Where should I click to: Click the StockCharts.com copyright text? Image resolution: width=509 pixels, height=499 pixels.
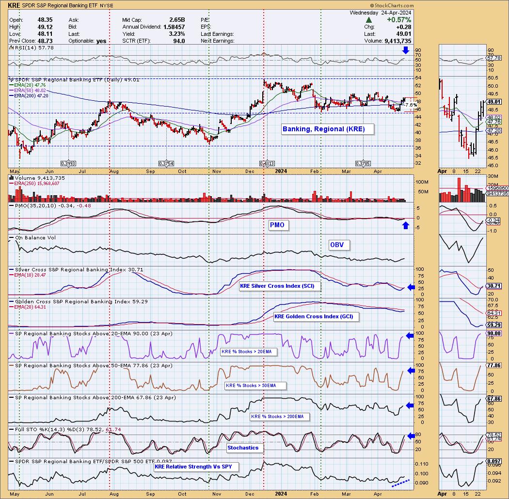coord(392,5)
